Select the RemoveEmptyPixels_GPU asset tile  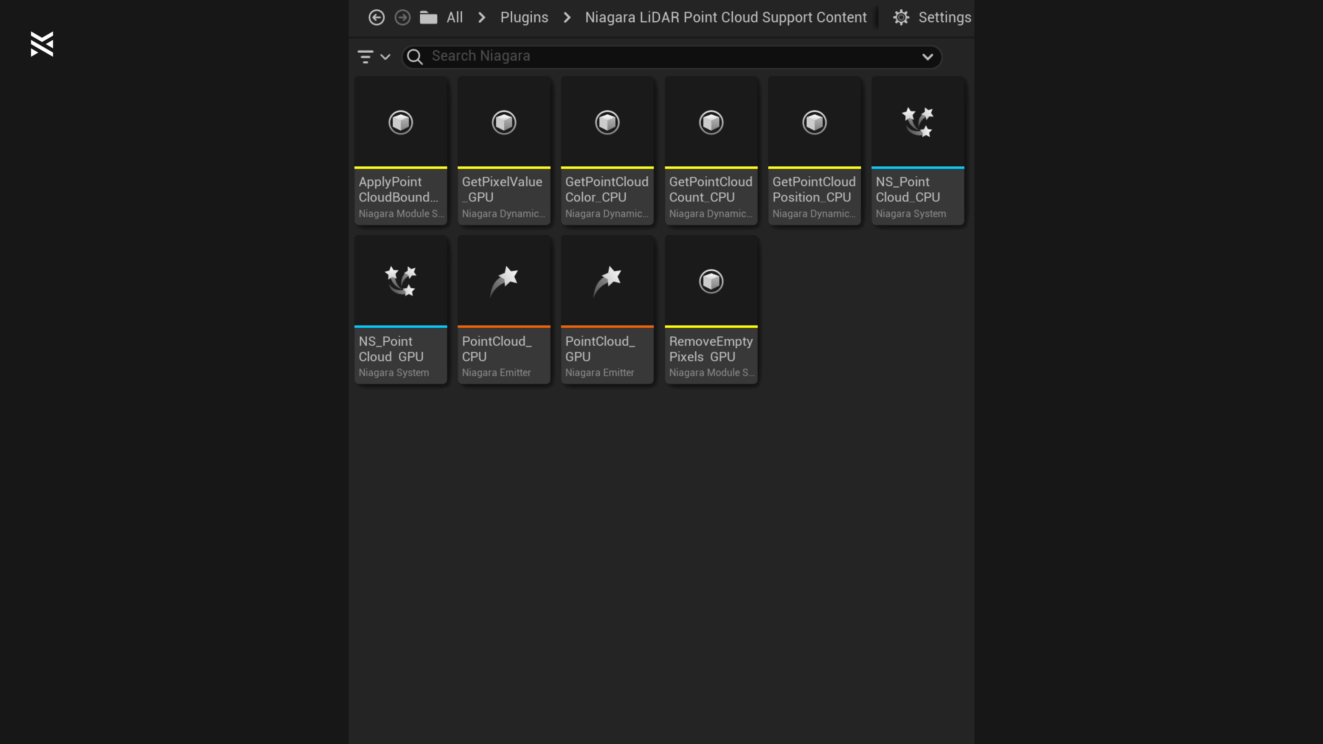(711, 310)
